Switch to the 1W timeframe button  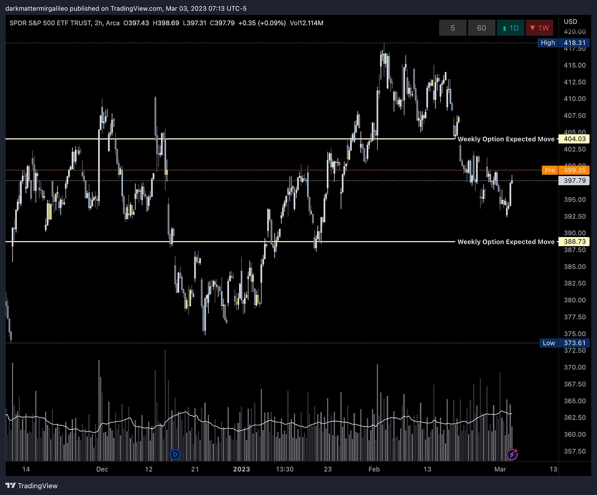(539, 28)
